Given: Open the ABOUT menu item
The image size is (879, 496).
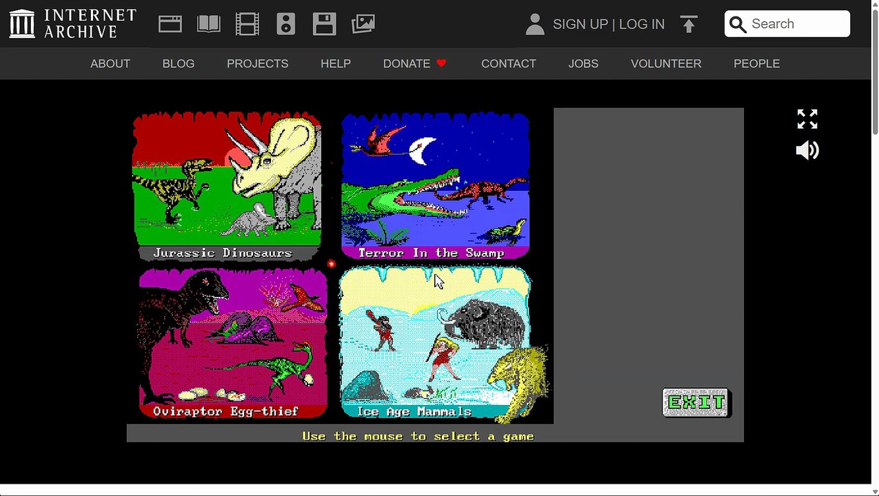Looking at the screenshot, I should [110, 63].
